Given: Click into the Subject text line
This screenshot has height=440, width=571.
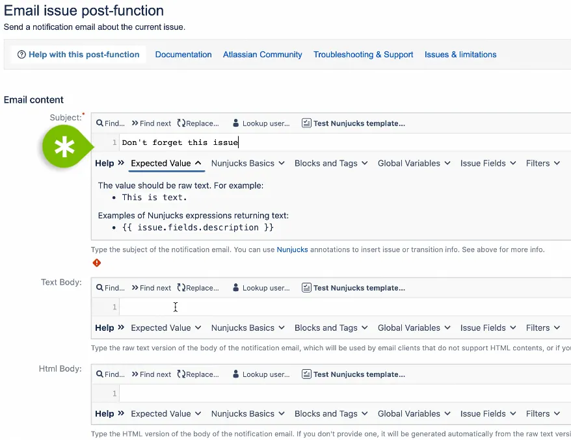Looking at the screenshot, I should (345, 142).
